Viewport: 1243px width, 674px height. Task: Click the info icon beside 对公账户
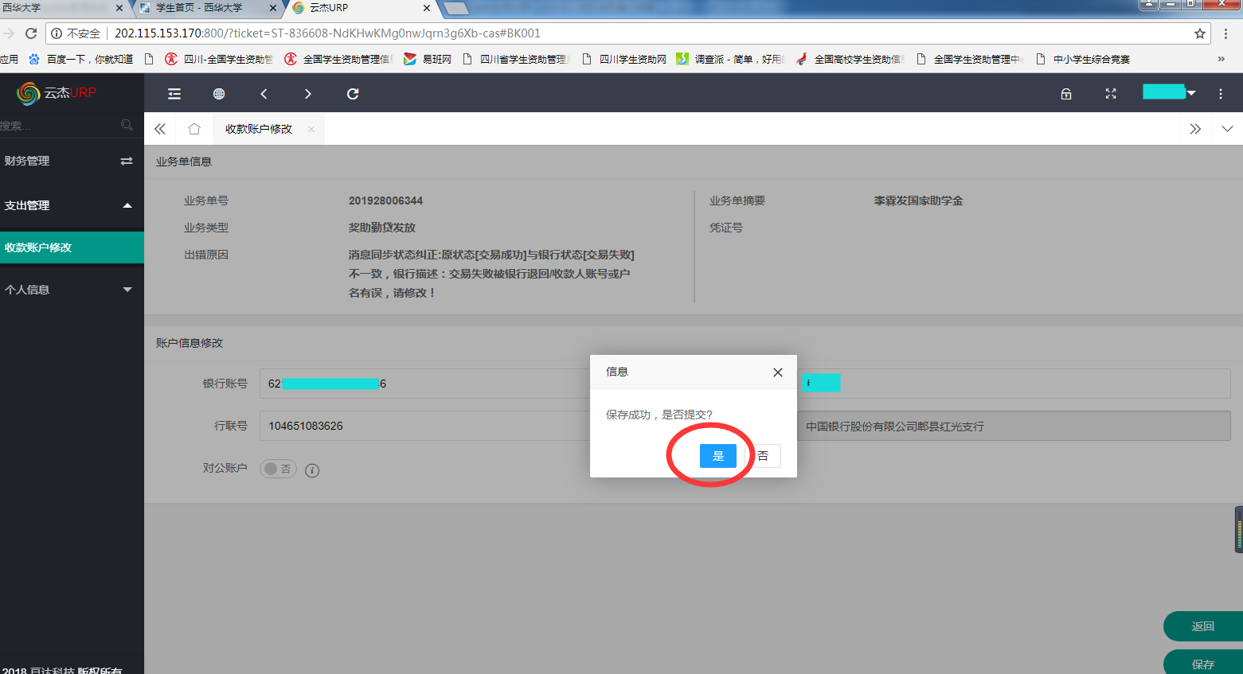312,470
